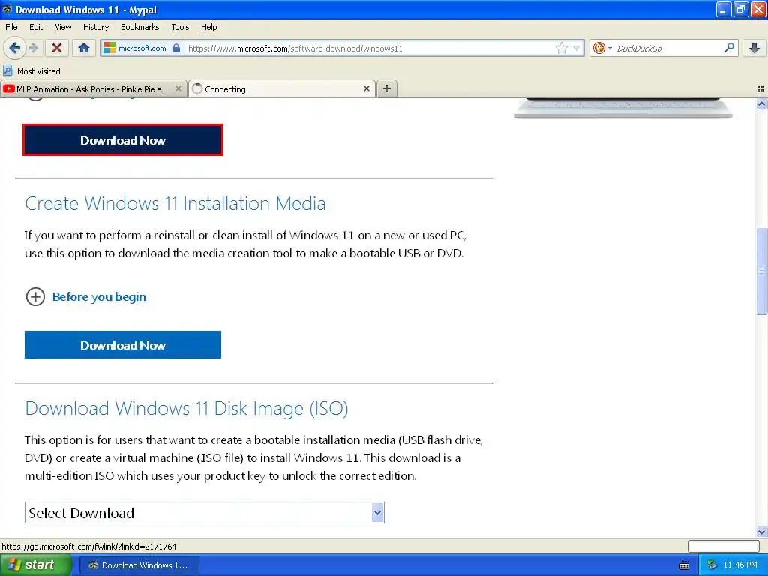Image resolution: width=768 pixels, height=576 pixels.
Task: Open the Most Visited bookmarks folder
Action: 31,71
